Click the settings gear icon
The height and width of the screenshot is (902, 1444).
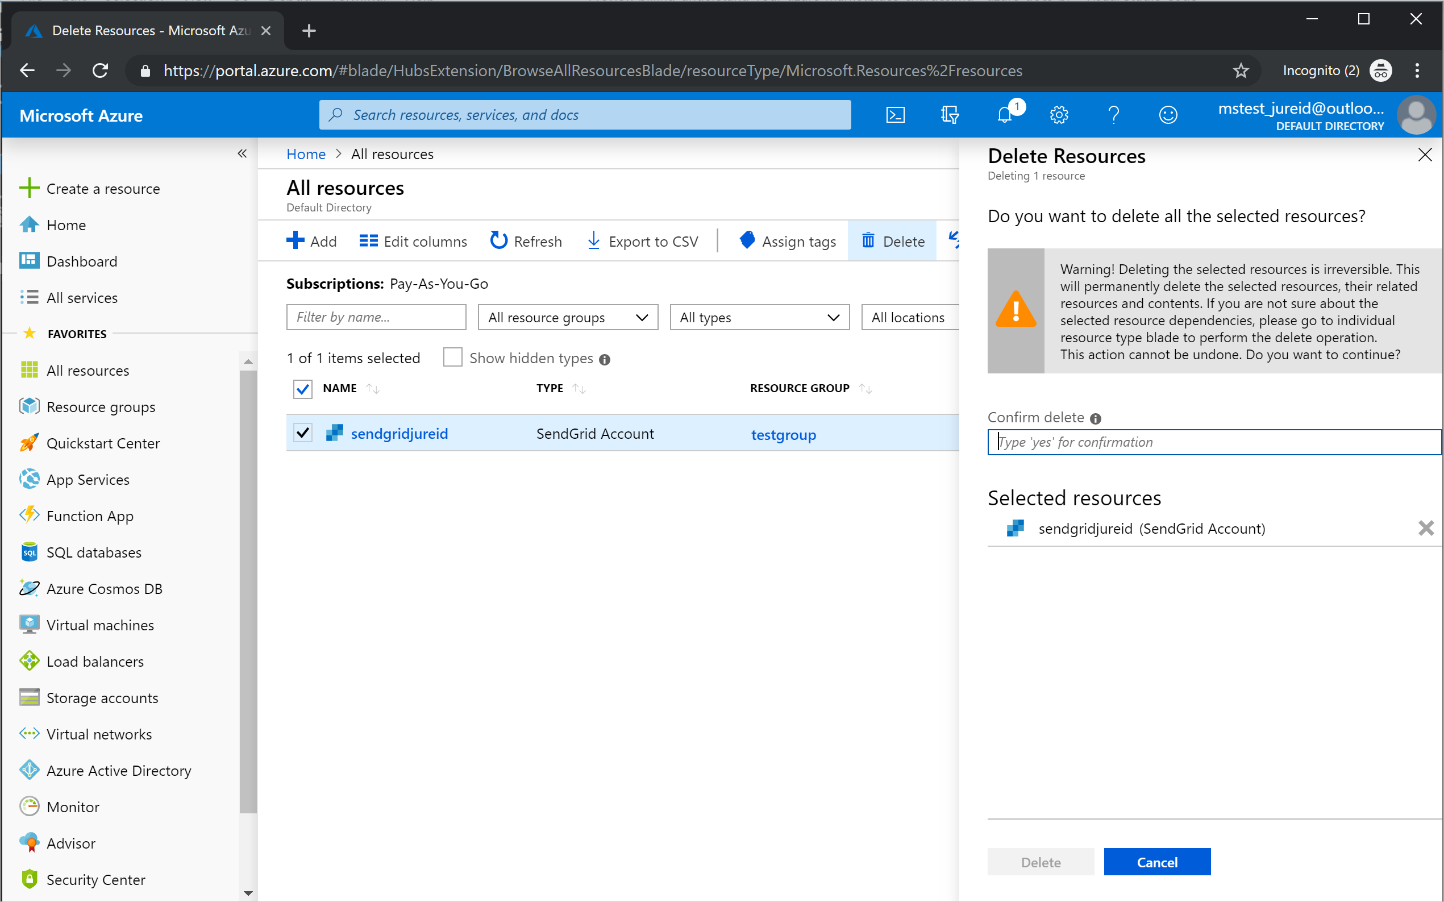click(1058, 114)
